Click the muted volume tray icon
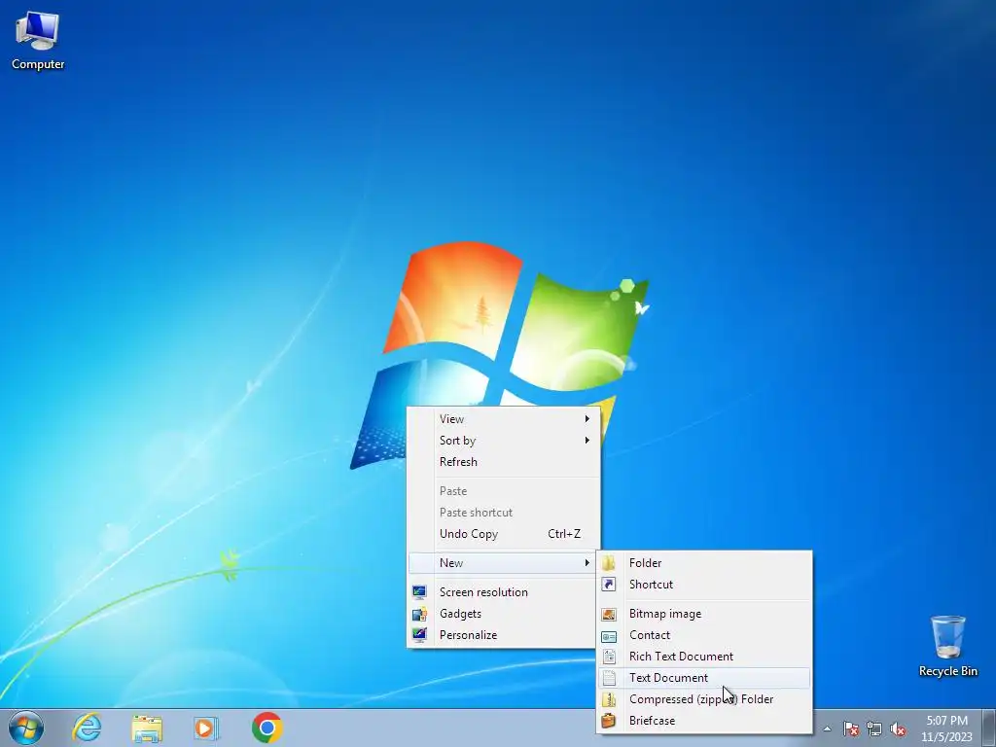 (898, 729)
